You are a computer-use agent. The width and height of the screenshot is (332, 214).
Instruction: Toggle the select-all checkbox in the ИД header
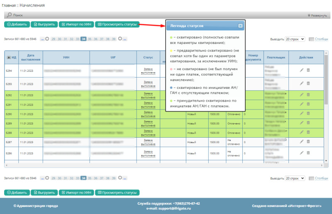click(x=8, y=57)
